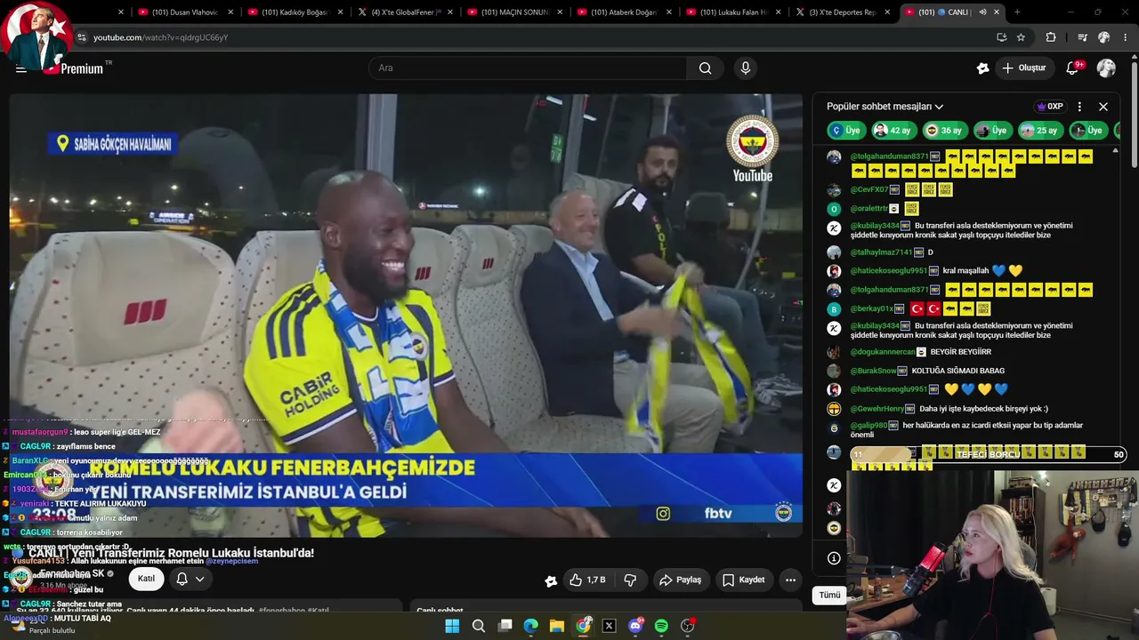1139x640 pixels.
Task: Switch to the X'te Deportes tab
Action: point(843,12)
